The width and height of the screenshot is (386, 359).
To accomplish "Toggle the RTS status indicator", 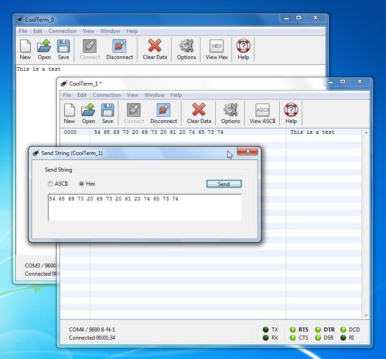I will 293,330.
